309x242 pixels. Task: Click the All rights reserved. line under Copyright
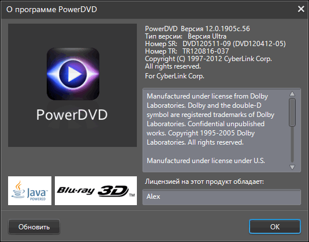[x=173, y=66]
